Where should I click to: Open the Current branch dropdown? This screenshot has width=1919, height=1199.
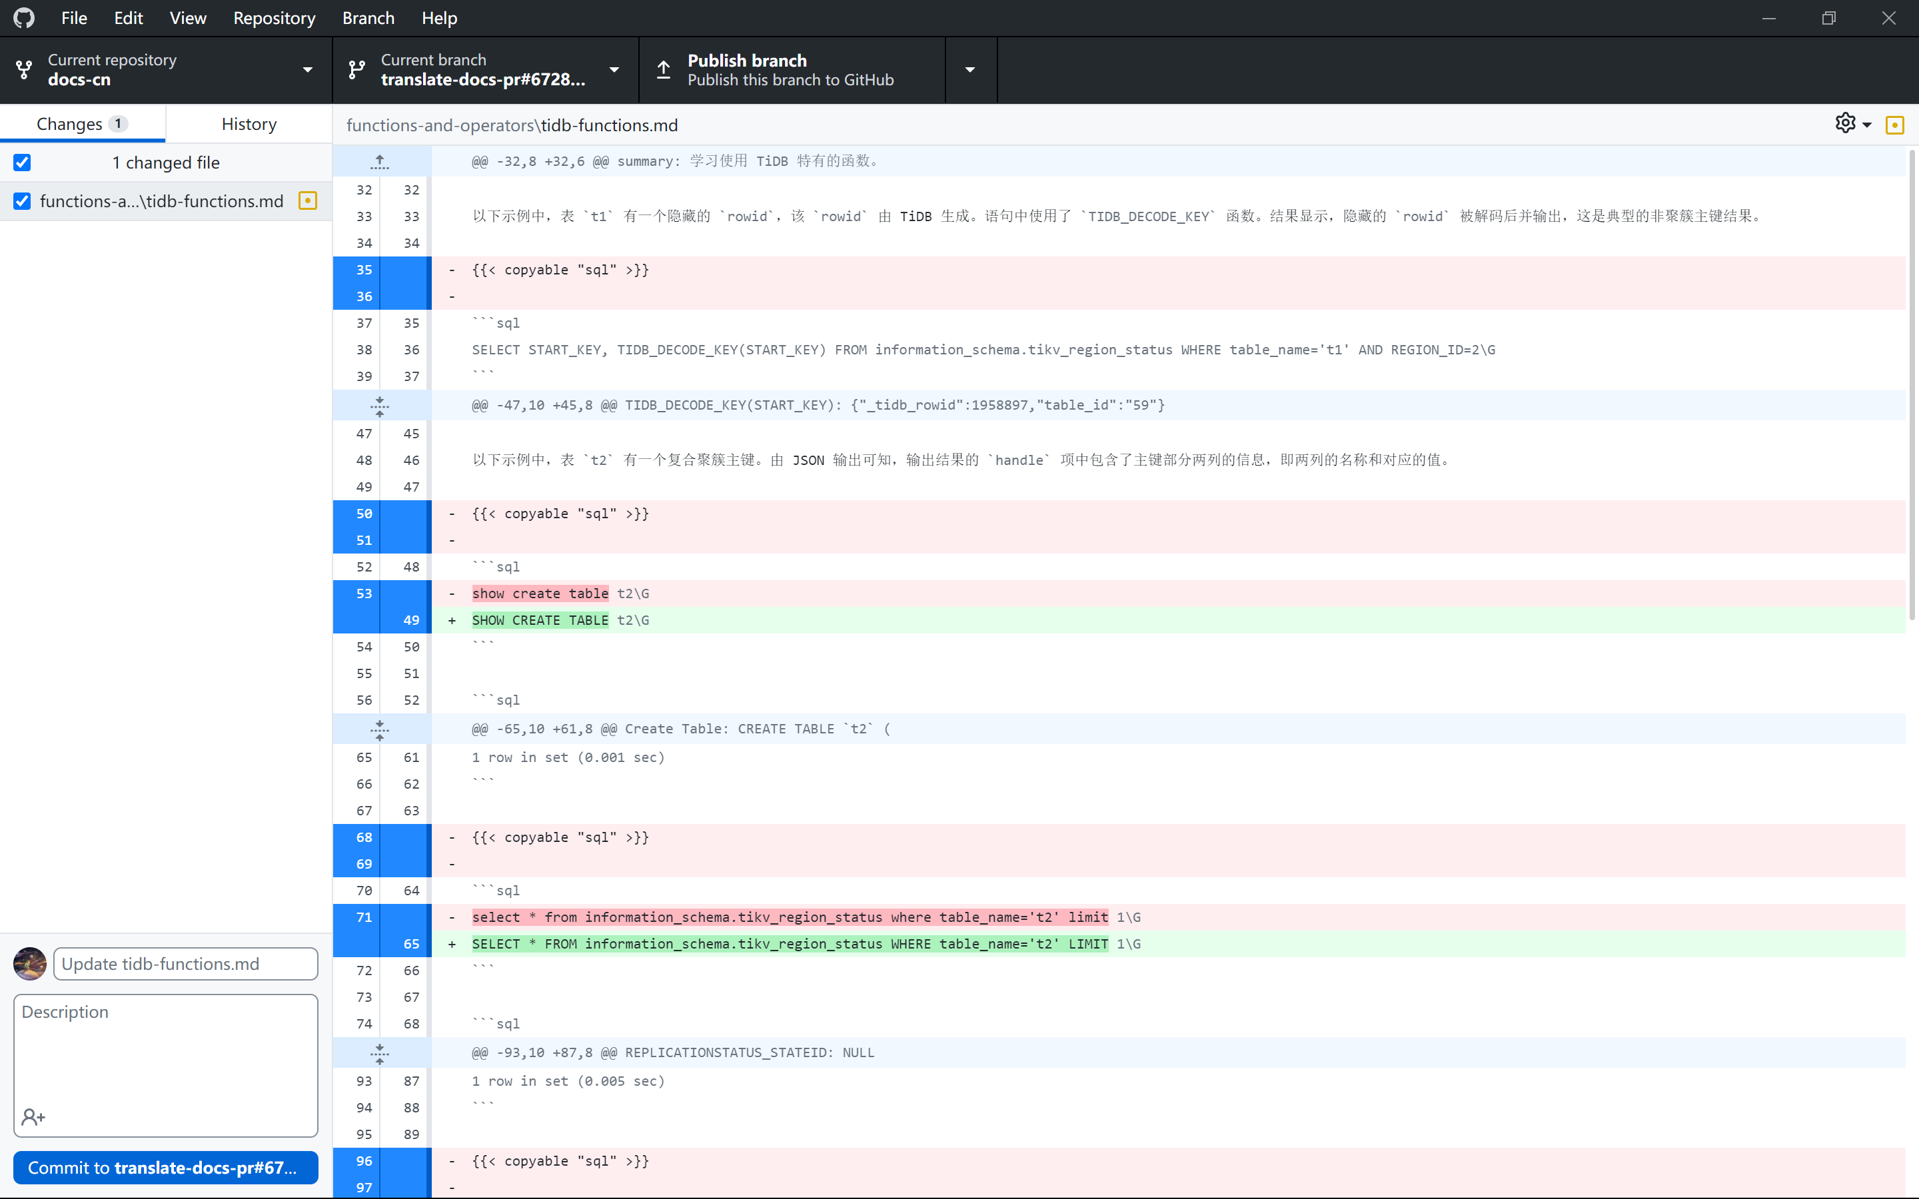click(x=484, y=70)
